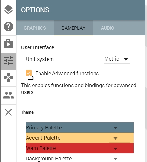Click the X close icon in the sidebar
Image resolution: width=147 pixels, height=162 pixels.
(x=8, y=112)
